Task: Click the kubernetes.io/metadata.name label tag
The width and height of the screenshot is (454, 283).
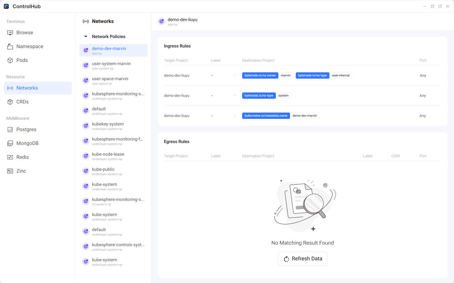Action: 266,116
